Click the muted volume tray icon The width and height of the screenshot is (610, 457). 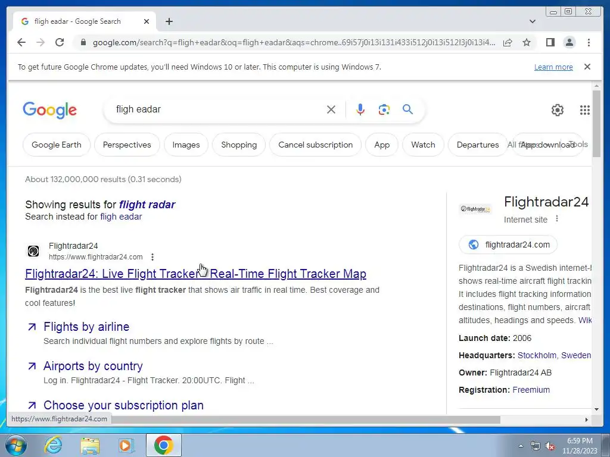[550, 446]
